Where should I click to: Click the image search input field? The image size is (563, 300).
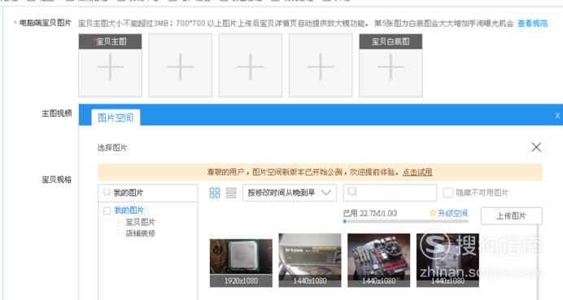pos(390,193)
